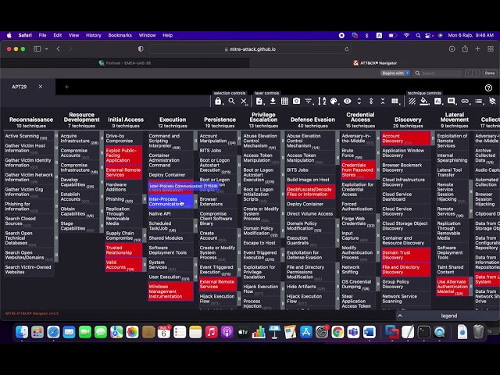Open the History menu
500x375 pixels.
coord(94,35)
